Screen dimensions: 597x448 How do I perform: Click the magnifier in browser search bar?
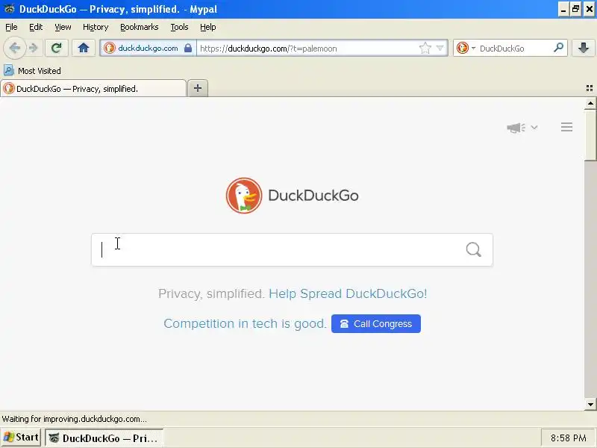click(x=558, y=48)
